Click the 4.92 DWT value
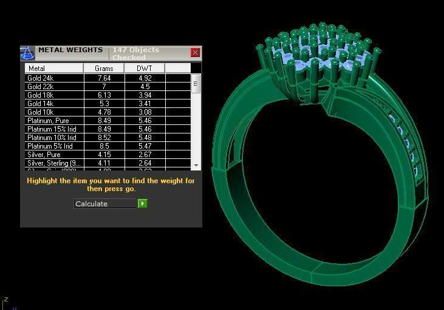 (145, 78)
